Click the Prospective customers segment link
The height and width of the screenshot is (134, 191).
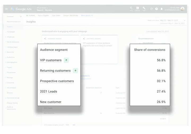point(57,81)
